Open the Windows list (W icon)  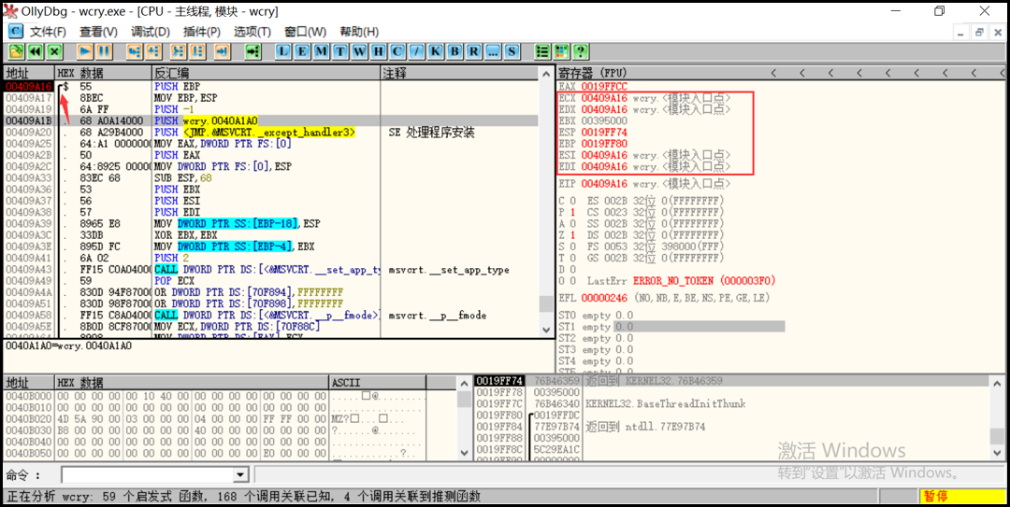pos(359,50)
